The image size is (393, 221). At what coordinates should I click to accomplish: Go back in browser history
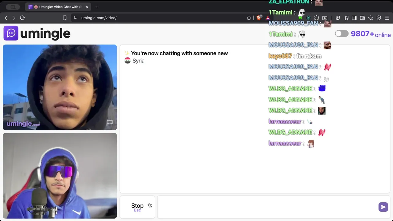pyautogui.click(x=6, y=18)
